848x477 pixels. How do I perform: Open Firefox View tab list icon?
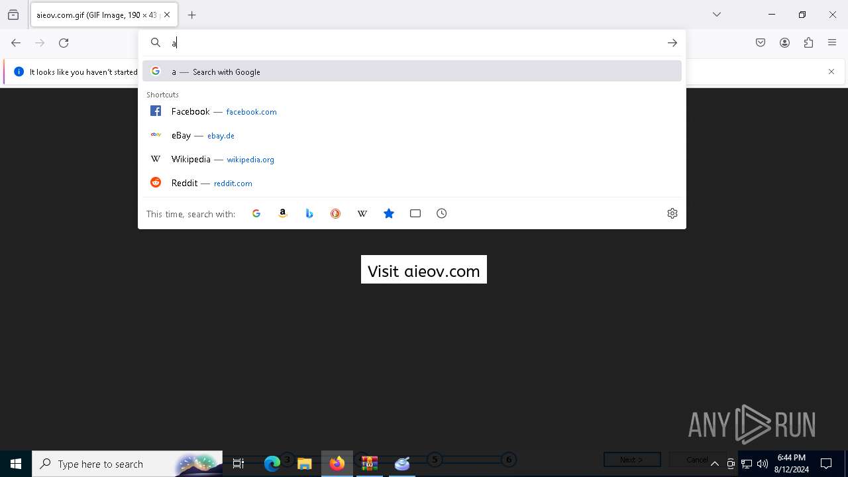(13, 15)
